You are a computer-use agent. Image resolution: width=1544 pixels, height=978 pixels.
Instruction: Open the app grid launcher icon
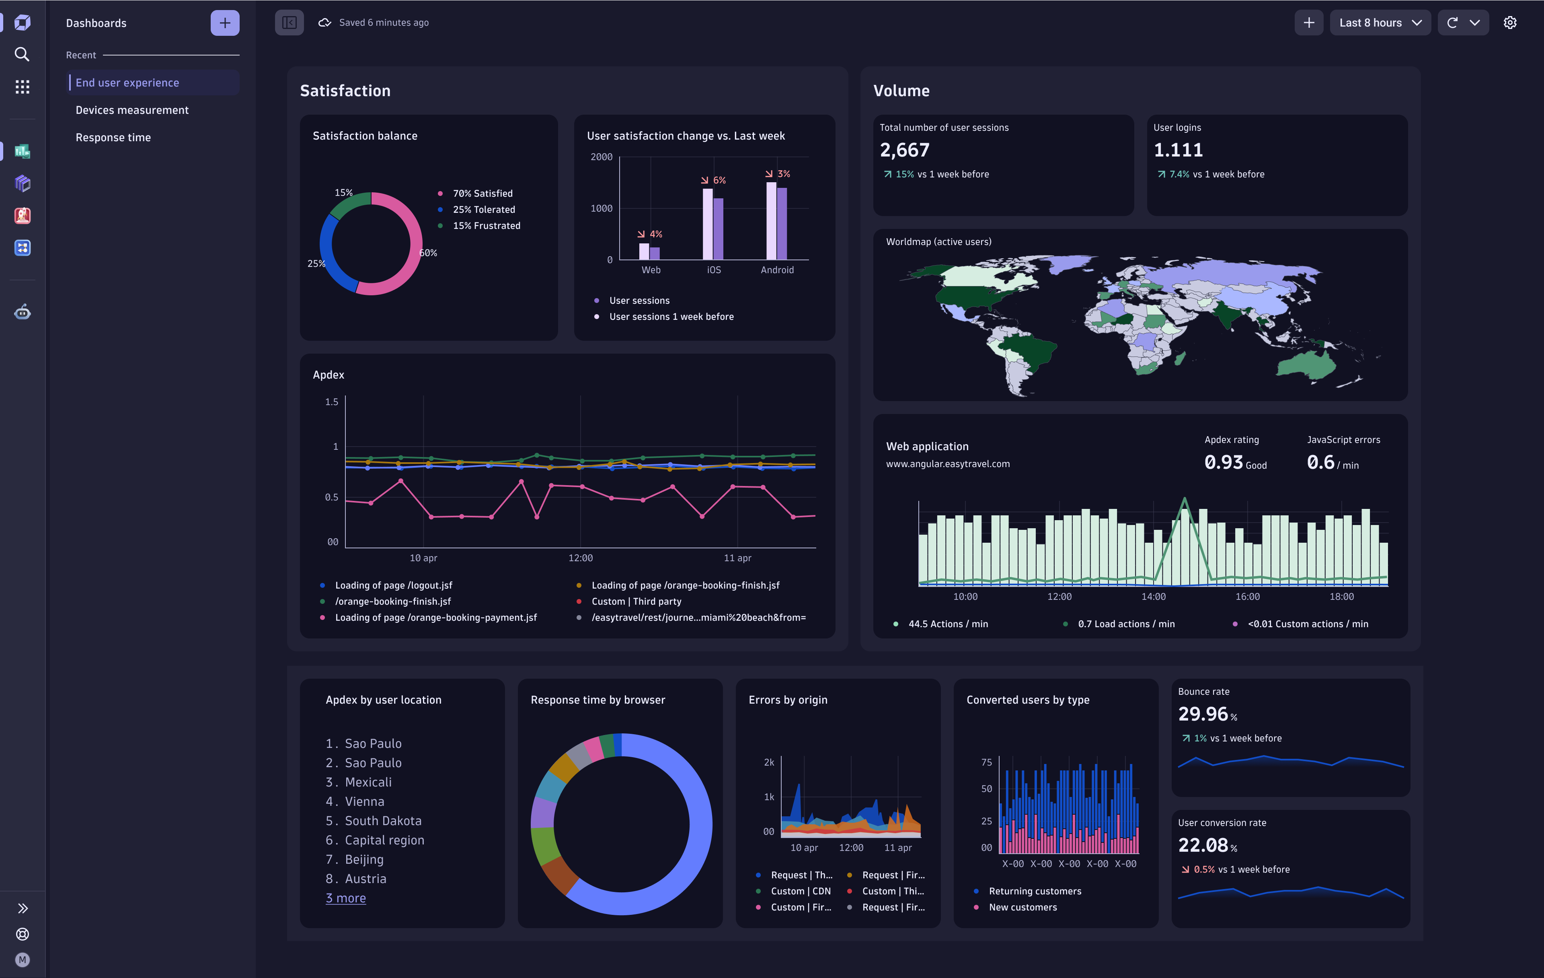tap(23, 86)
